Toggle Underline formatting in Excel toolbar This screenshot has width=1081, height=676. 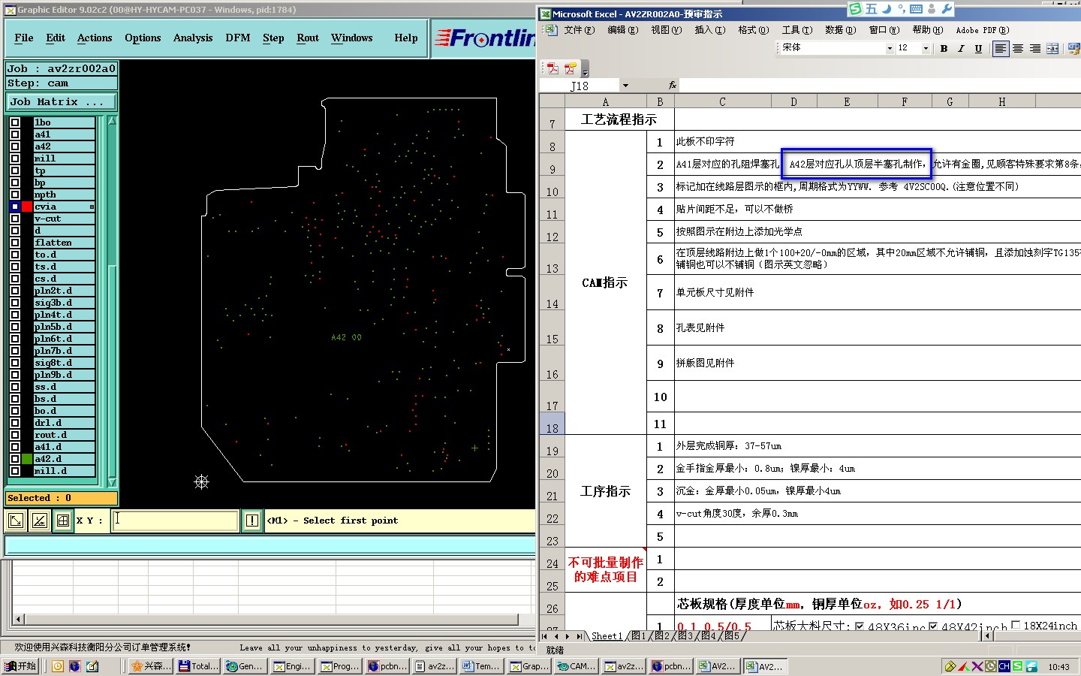tap(978, 48)
